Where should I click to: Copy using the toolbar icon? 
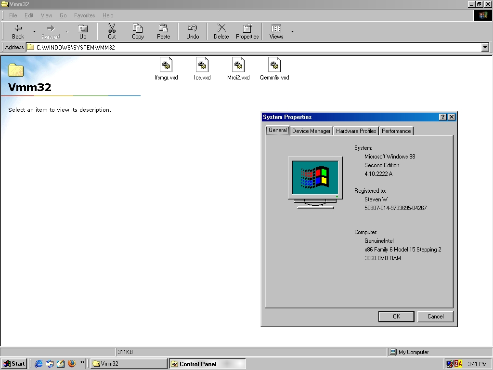[137, 31]
